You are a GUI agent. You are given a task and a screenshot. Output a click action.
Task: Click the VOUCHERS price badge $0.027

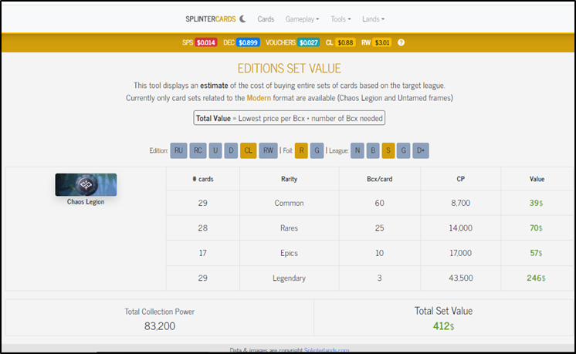click(x=309, y=42)
